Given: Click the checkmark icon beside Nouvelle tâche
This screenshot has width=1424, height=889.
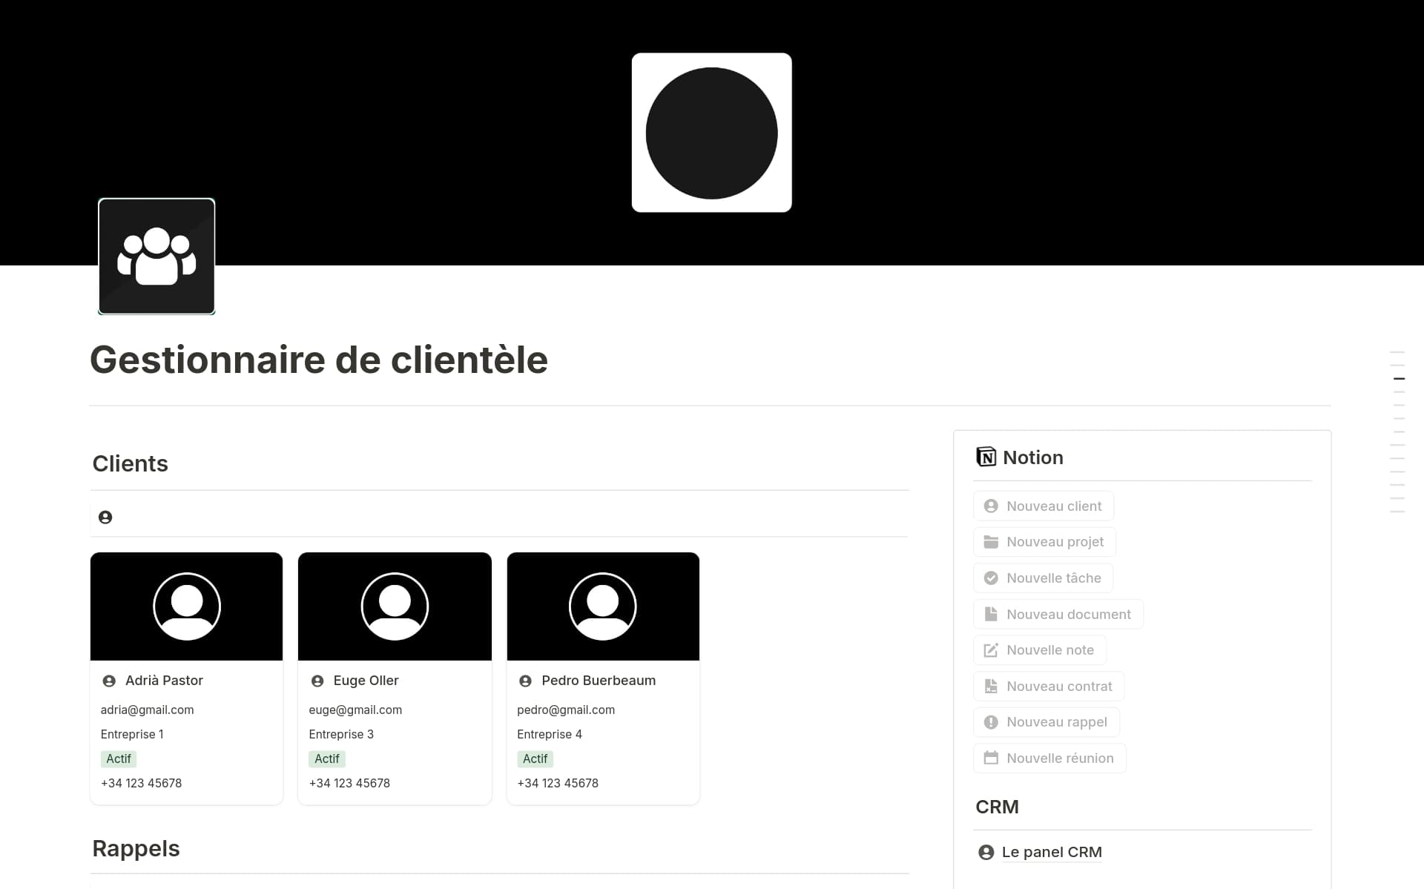Looking at the screenshot, I should [990, 578].
